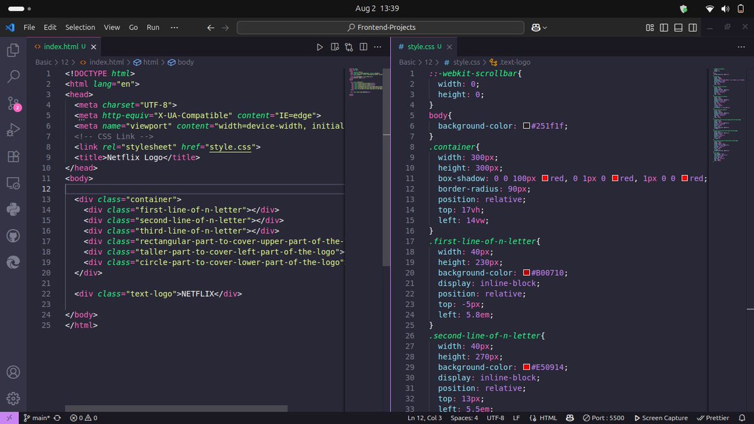Open the html breadcrumb segment
This screenshot has width=754, height=424.
(x=146, y=62)
